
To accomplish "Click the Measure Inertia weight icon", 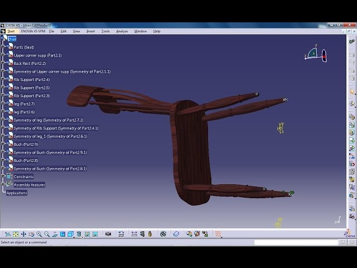I will coord(150,234).
